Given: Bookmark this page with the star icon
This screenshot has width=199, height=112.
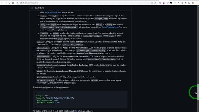Looking at the screenshot, I should click(x=155, y=3).
